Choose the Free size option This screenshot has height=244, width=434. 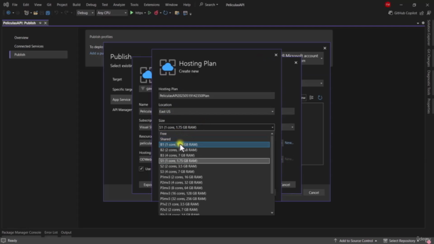tap(214, 134)
